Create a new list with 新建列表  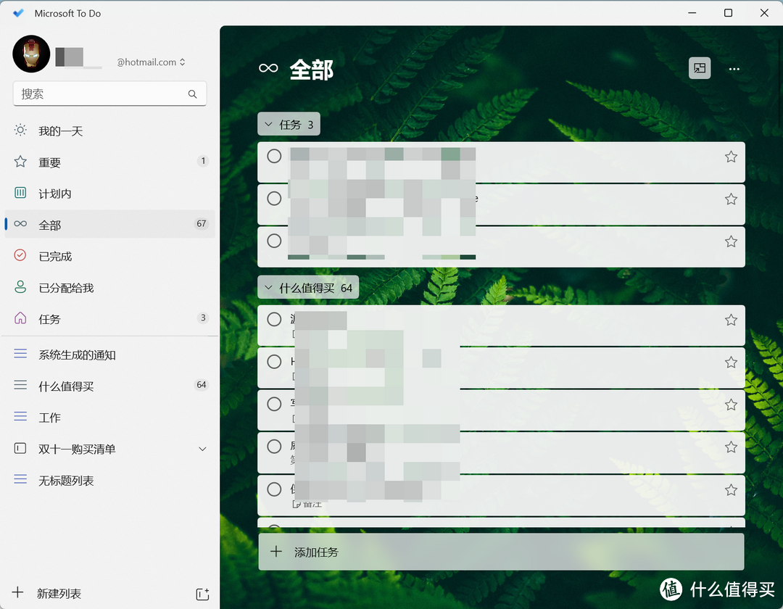coord(59,593)
